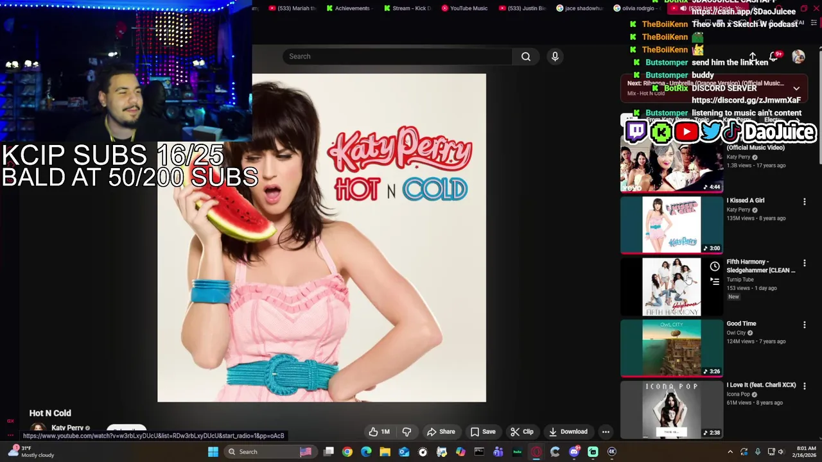Image resolution: width=822 pixels, height=462 pixels.
Task: Start voice search with microphone icon
Action: click(555, 56)
